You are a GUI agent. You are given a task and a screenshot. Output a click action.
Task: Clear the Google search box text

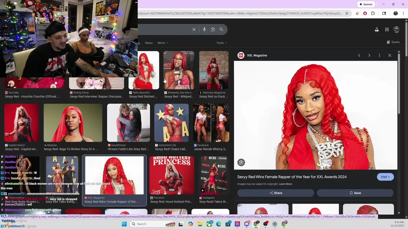(x=194, y=30)
